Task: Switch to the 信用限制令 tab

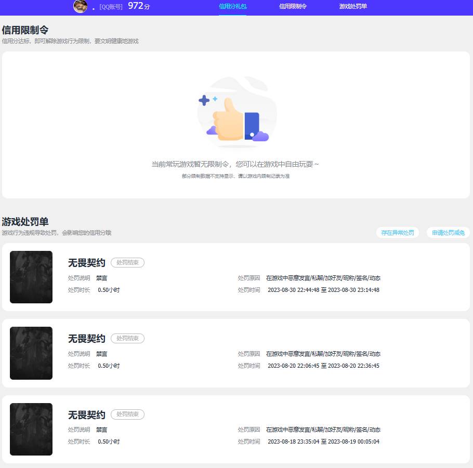Action: pyautogui.click(x=292, y=7)
